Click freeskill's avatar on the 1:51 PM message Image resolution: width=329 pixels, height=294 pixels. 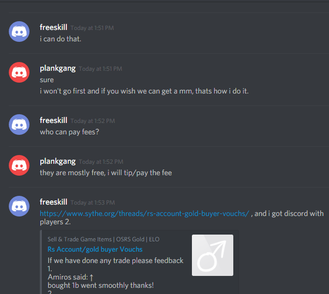[19, 32]
